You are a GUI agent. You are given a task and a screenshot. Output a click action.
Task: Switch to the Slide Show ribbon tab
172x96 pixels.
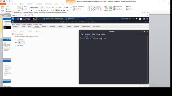(48, 4)
